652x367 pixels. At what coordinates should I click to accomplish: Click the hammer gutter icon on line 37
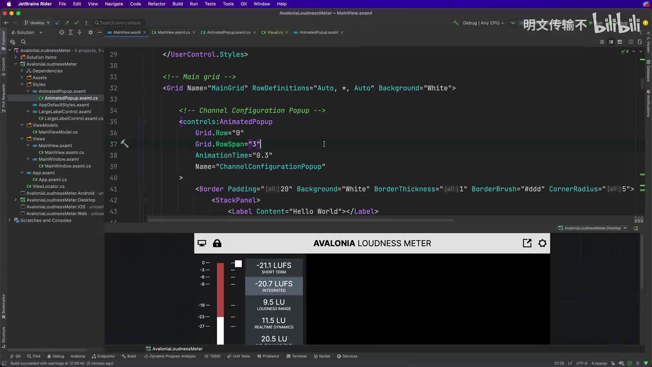click(x=124, y=144)
